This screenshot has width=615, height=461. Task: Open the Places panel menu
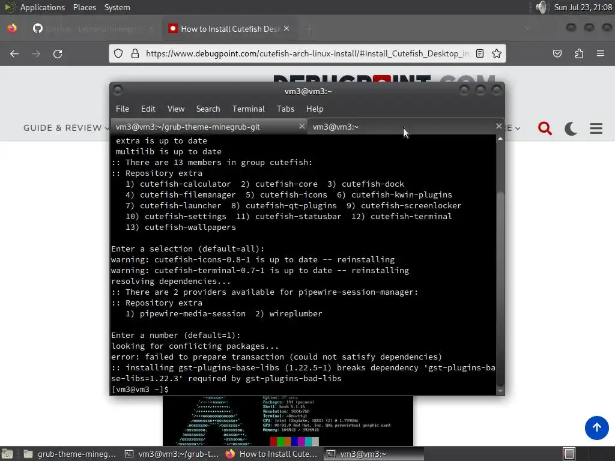click(84, 7)
